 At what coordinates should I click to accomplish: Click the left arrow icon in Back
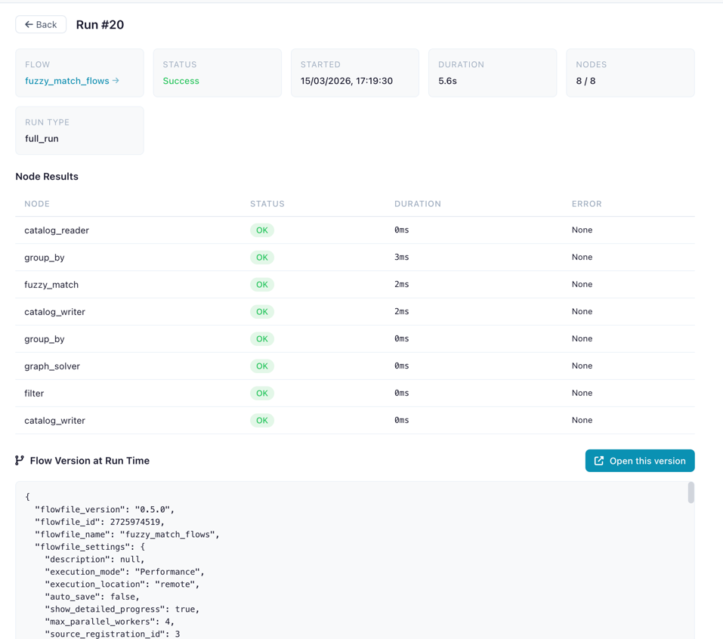pyautogui.click(x=29, y=25)
